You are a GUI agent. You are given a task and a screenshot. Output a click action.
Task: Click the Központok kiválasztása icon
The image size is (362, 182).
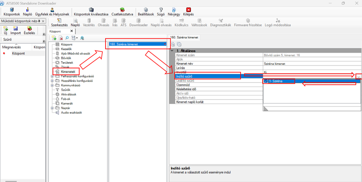(91, 10)
